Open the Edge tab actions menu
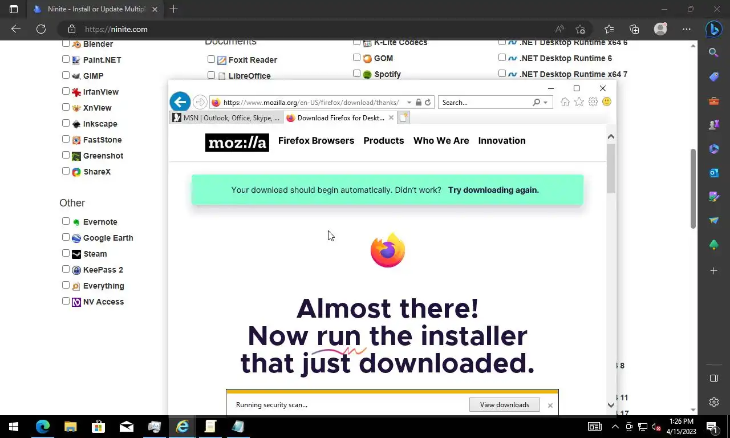730x438 pixels. pyautogui.click(x=14, y=9)
